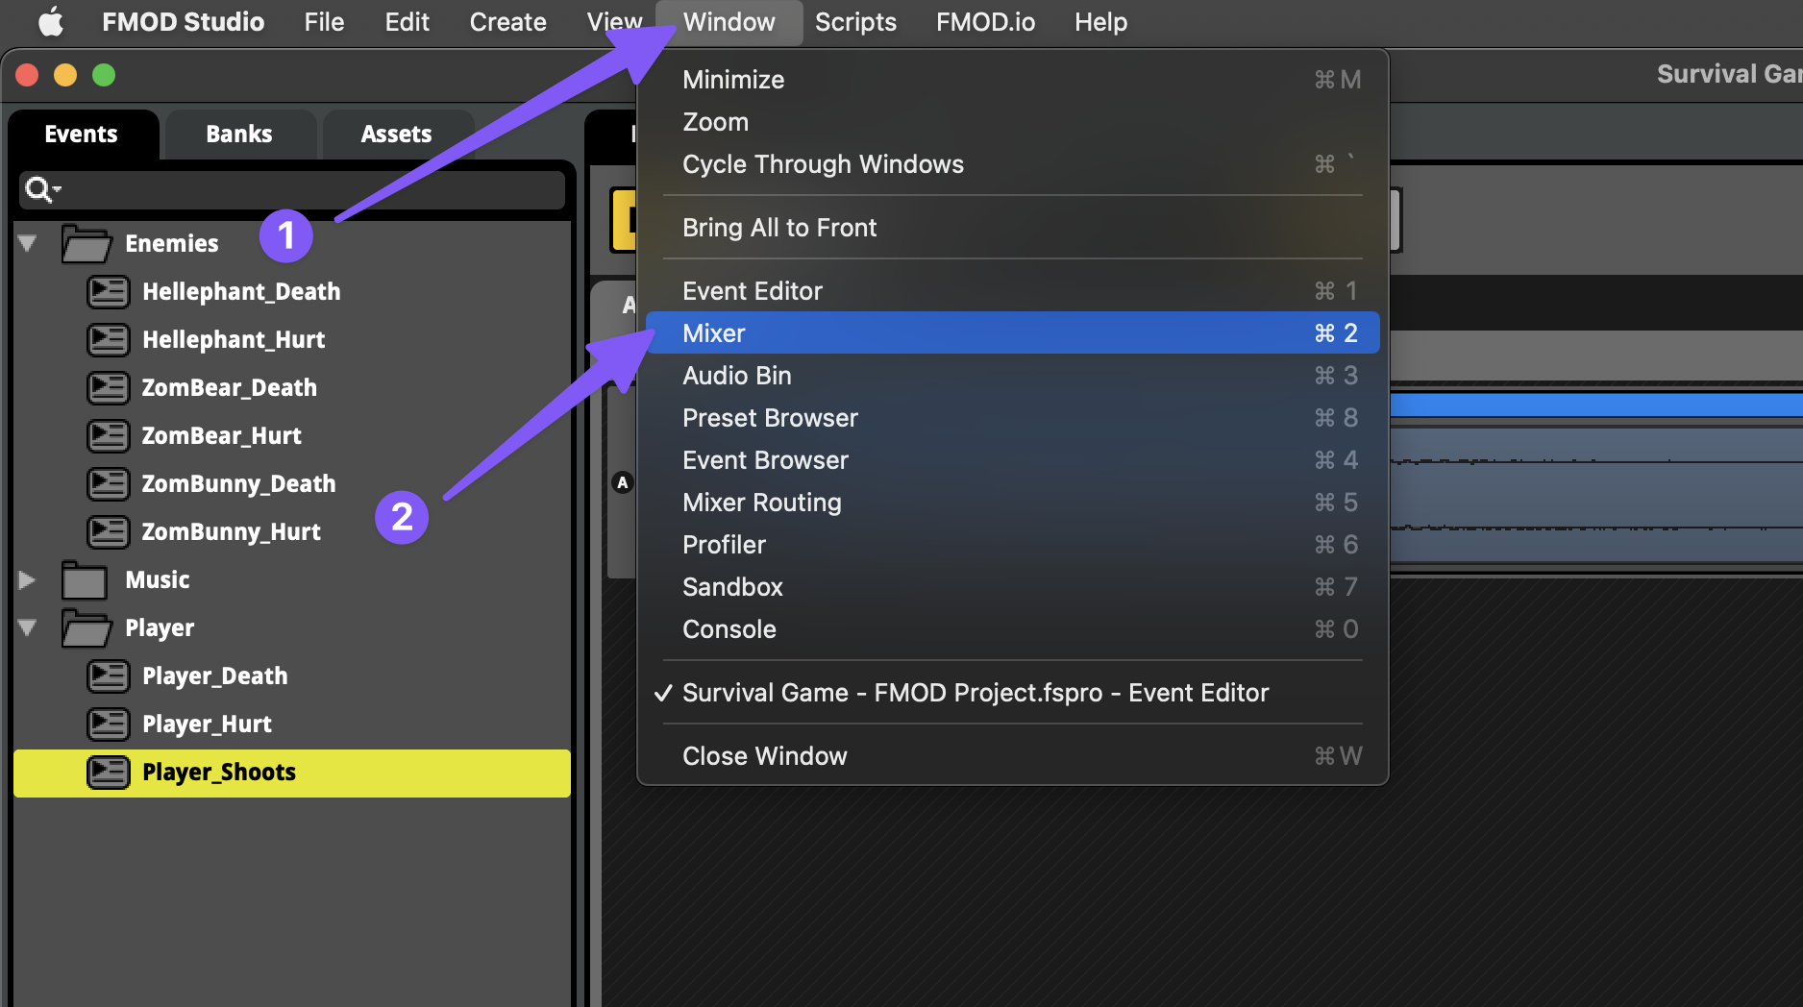Select Mixer from the Window menu

pyautogui.click(x=714, y=333)
